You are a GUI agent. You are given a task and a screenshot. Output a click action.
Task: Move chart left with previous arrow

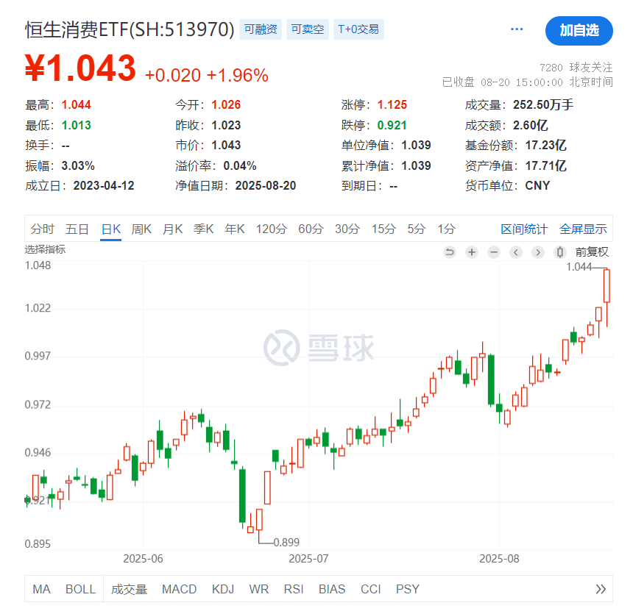click(x=516, y=252)
